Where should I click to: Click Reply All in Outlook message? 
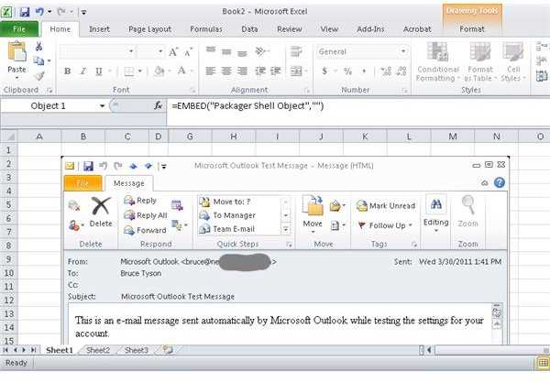146,215
